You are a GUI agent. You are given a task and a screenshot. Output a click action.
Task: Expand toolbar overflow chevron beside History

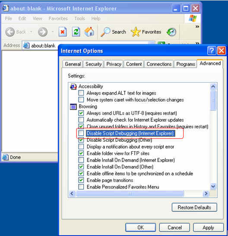tap(197, 27)
